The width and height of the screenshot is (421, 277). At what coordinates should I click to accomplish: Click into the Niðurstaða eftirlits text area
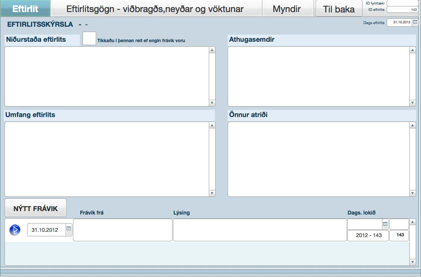tap(107, 76)
